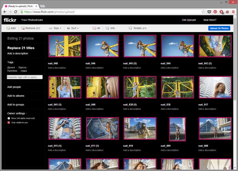This screenshot has height=171, width=238.
Task: Select the nati_017 thumbnail
Action: [x=215, y=87]
